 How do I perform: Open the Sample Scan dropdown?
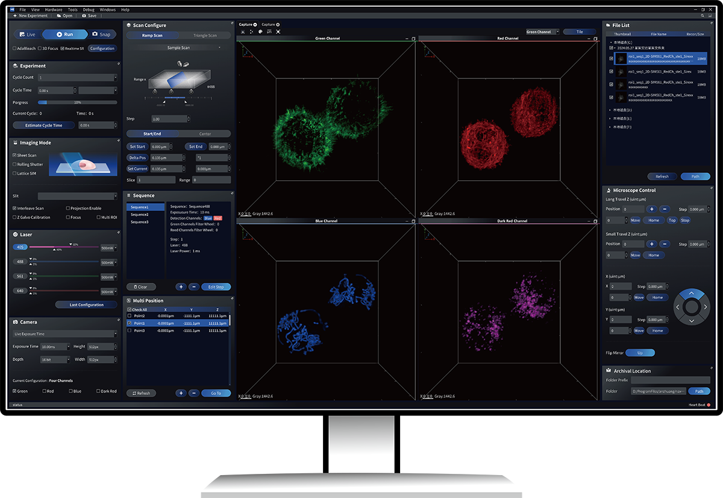178,48
